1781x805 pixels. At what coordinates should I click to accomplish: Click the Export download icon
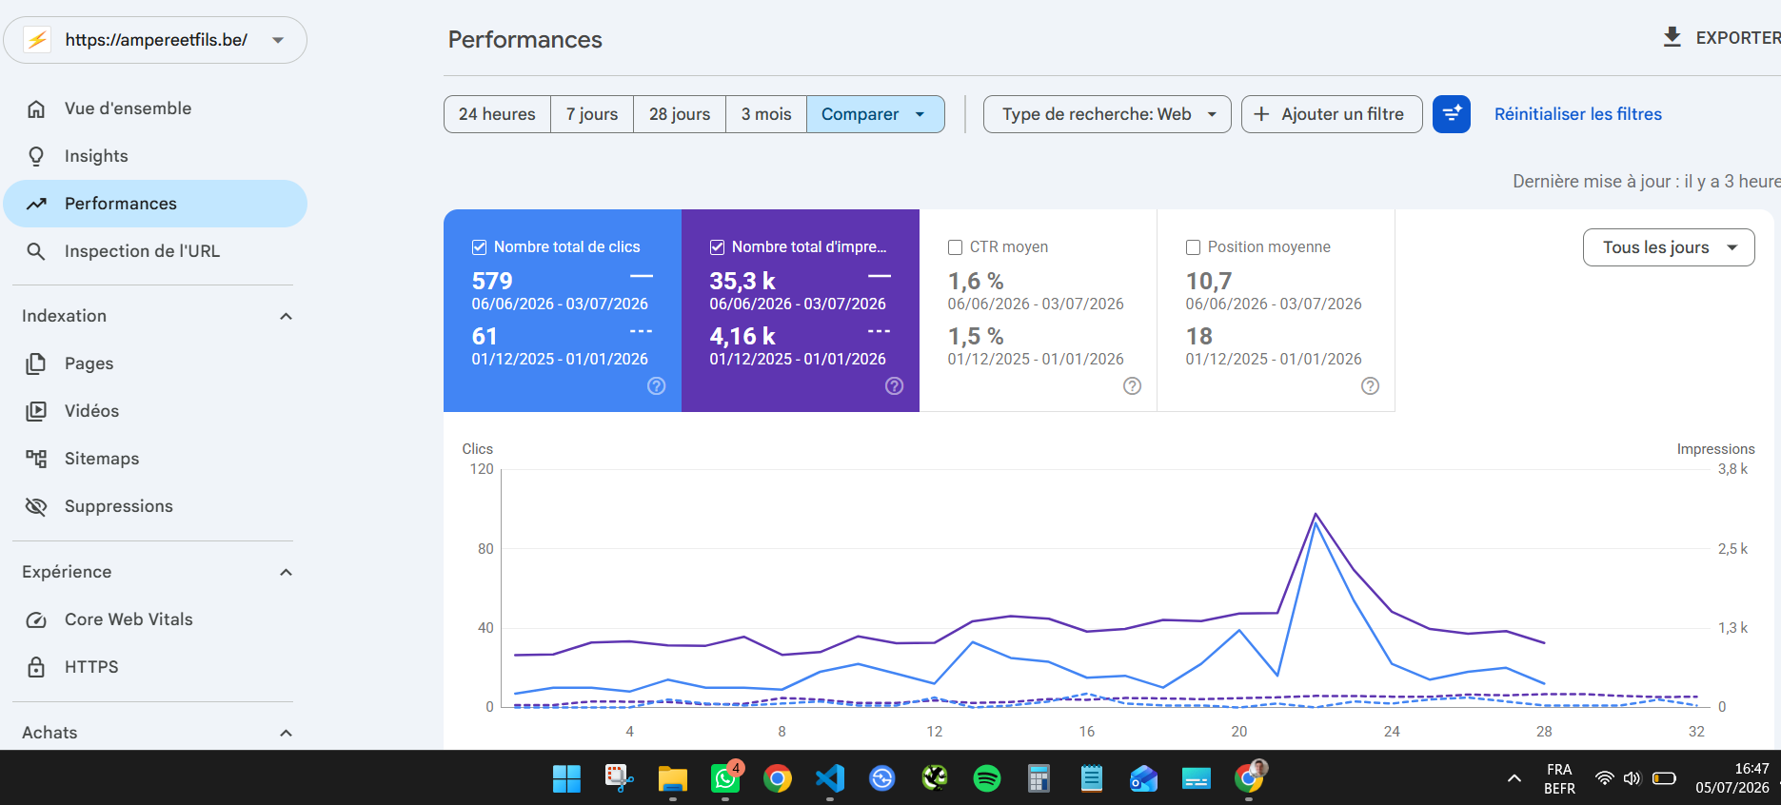tap(1672, 37)
